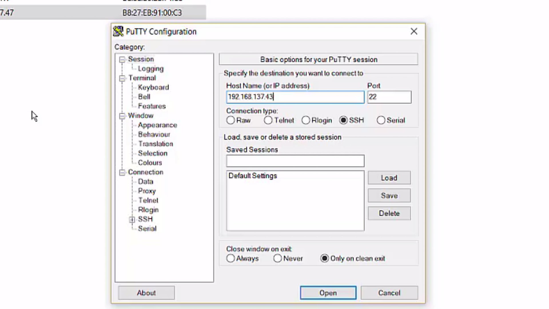Open the Rlogin category in the tree

tap(148, 210)
